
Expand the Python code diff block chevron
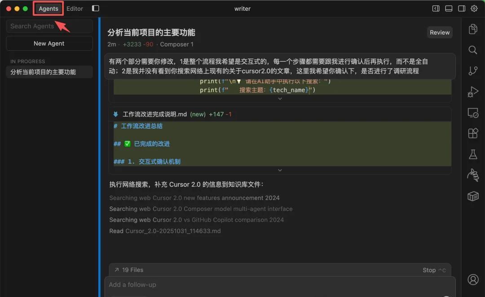280,98
